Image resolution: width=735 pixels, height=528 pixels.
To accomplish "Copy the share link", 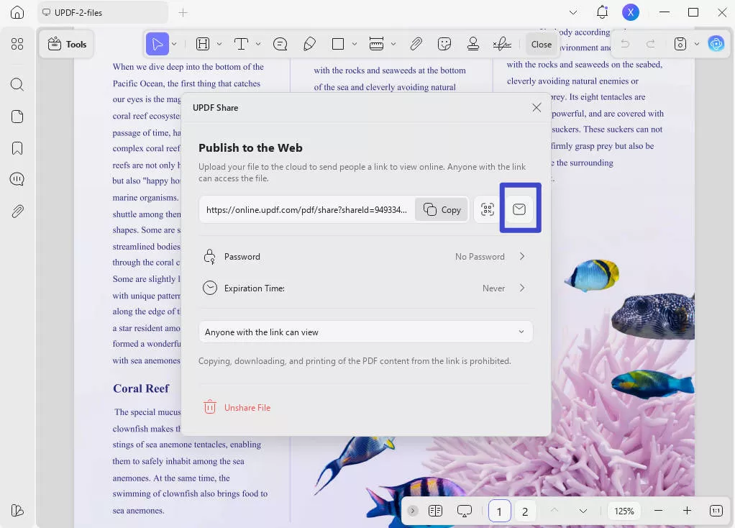I will [x=441, y=209].
